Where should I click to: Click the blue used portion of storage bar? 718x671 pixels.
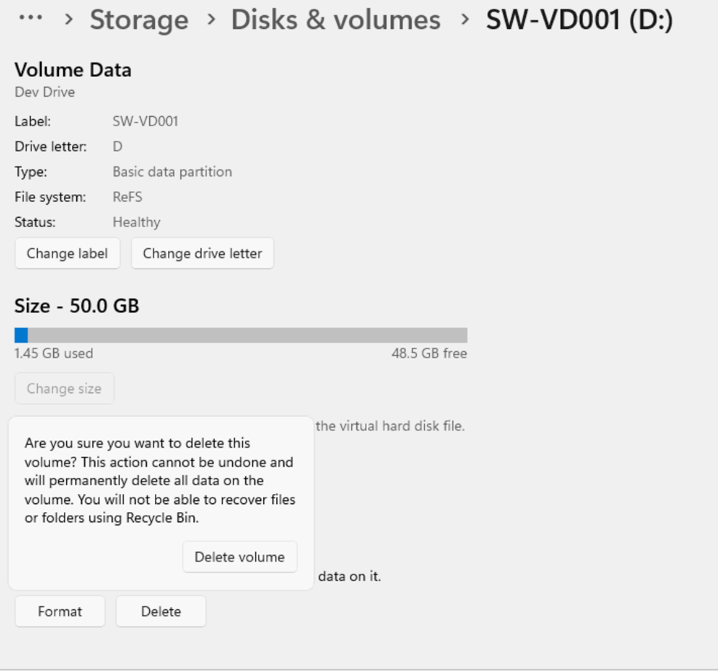[21, 335]
